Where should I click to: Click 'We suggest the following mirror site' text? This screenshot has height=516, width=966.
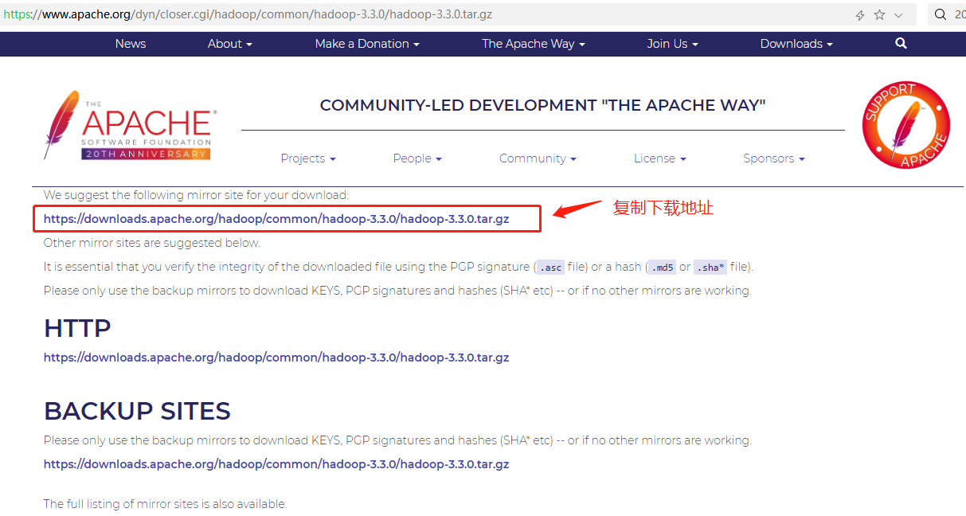click(x=196, y=195)
